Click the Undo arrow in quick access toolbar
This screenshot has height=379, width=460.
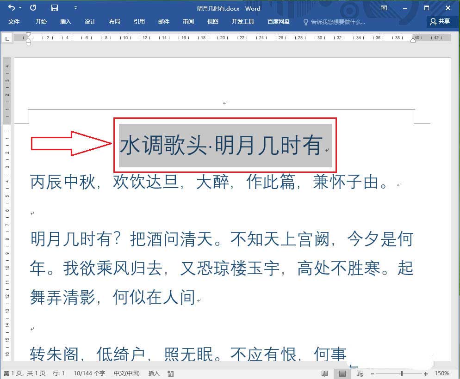[12, 7]
